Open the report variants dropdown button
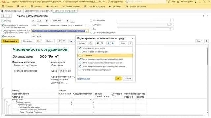 [39, 41]
